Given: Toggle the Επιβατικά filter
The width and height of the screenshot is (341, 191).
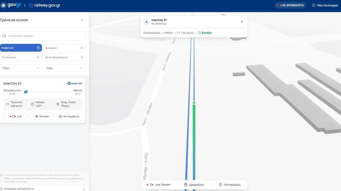Looking at the screenshot, I should point(21,48).
